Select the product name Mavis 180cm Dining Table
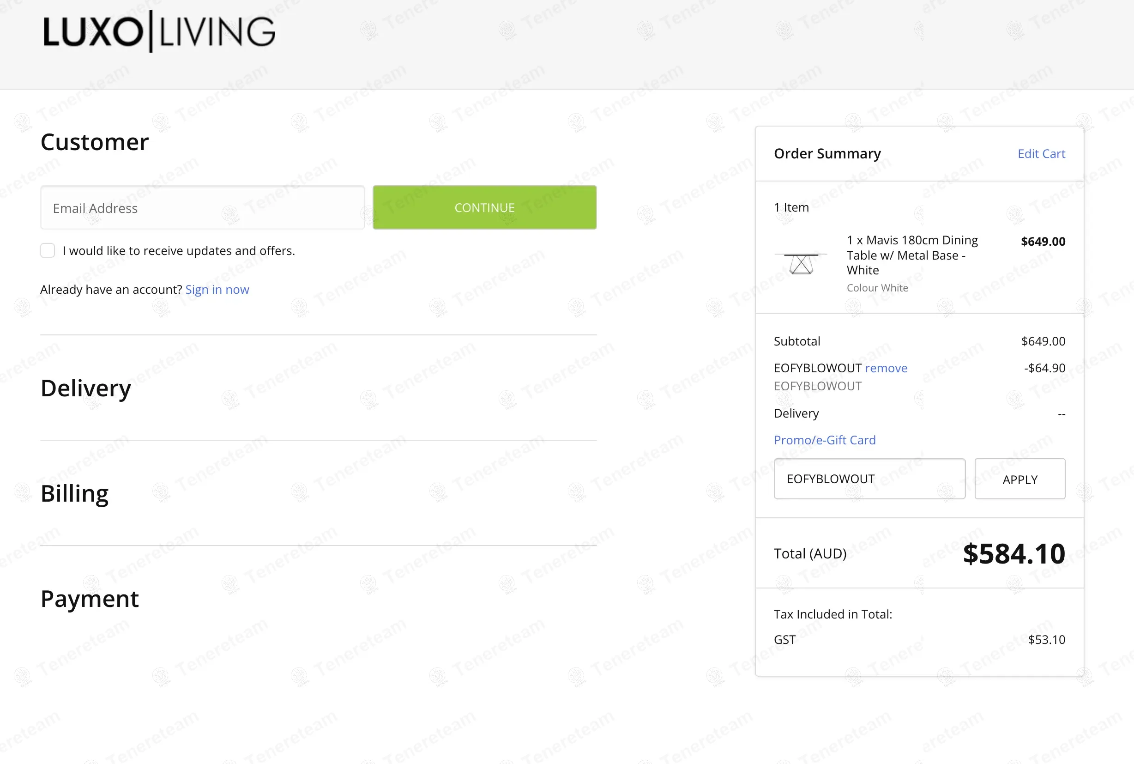This screenshot has width=1134, height=764. tap(912, 255)
